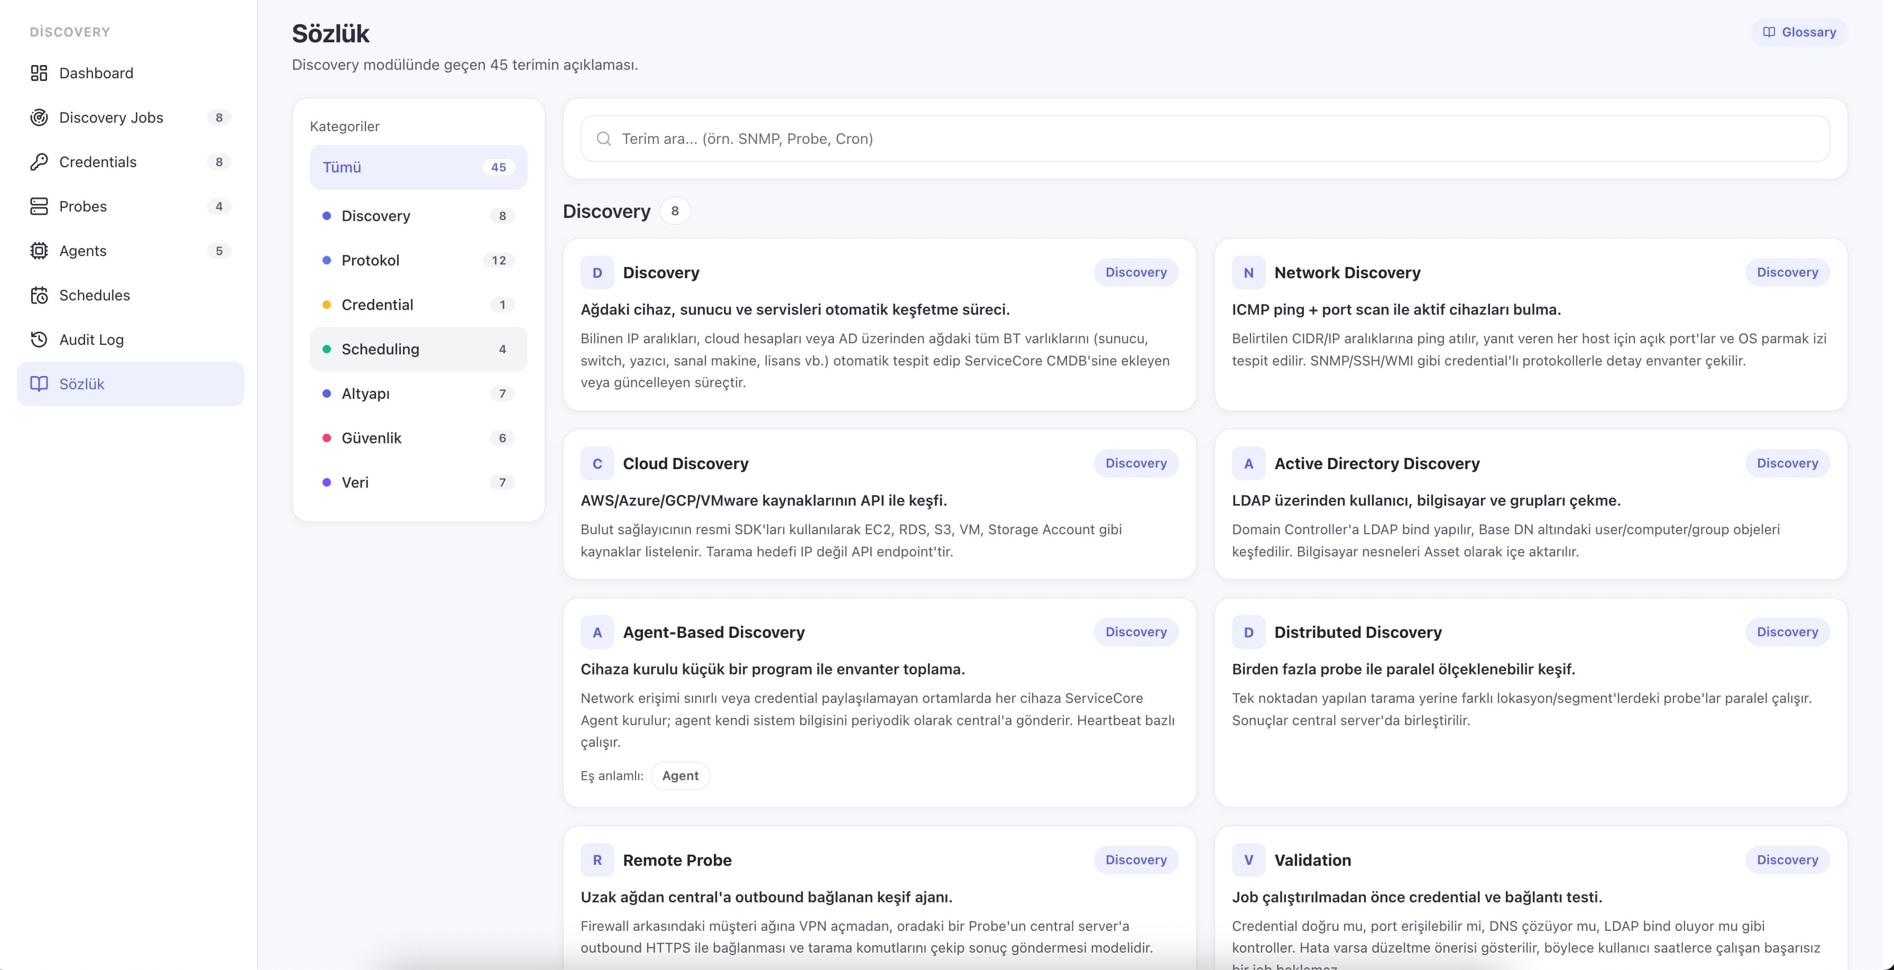Click the Dashboard grid icon in sidebar
This screenshot has width=1894, height=970.
pos(39,73)
